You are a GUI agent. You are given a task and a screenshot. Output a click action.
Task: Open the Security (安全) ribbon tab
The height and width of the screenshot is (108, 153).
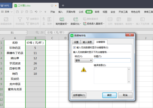point(113,12)
